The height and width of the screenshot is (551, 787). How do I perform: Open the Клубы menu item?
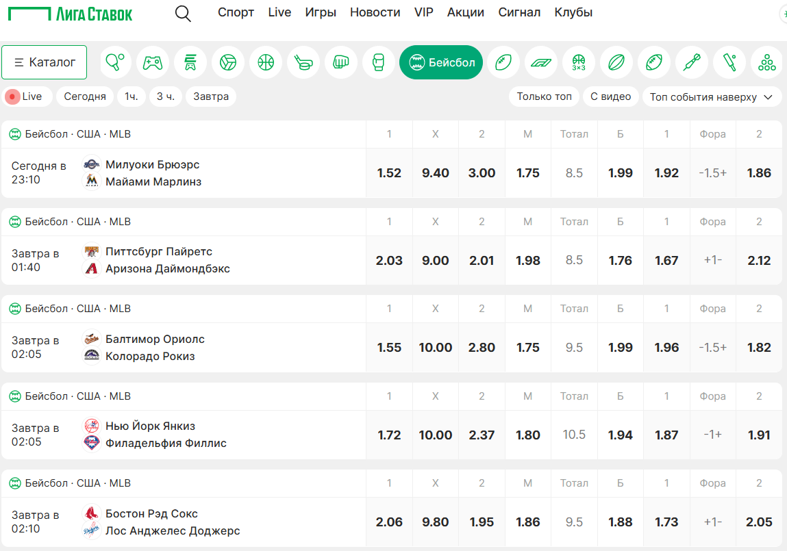pyautogui.click(x=573, y=12)
